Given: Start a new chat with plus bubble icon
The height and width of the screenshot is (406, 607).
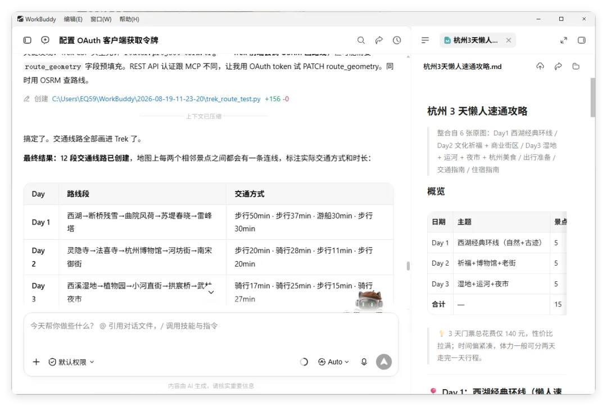Looking at the screenshot, I should point(46,40).
